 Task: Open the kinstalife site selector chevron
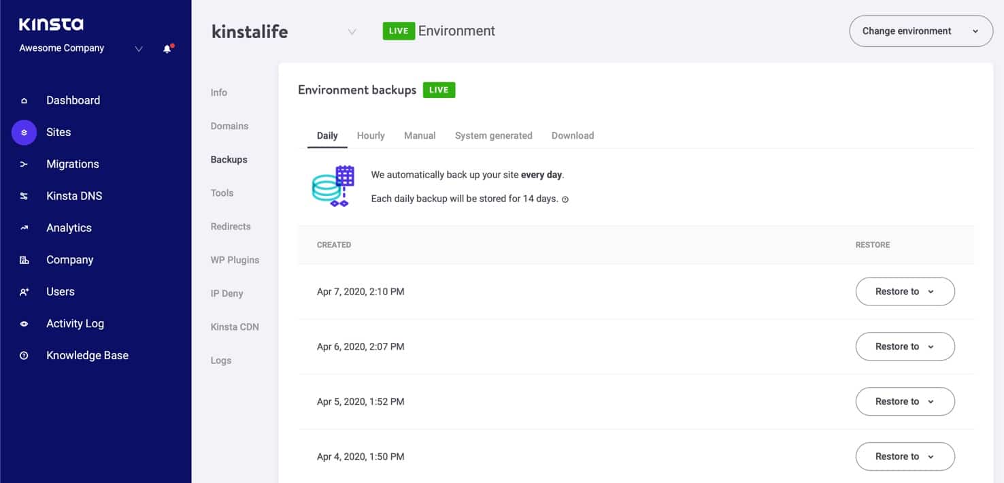(x=352, y=32)
